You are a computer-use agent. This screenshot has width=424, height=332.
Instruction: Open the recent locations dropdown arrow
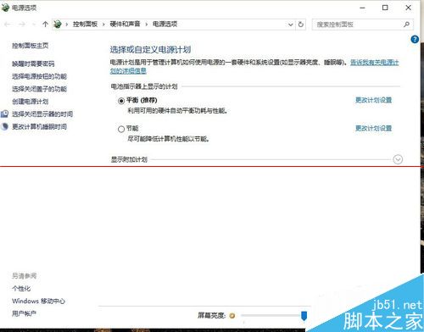(34, 25)
